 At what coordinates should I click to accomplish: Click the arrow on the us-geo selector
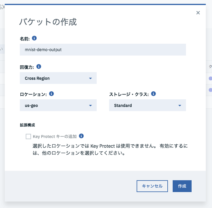[90, 106]
